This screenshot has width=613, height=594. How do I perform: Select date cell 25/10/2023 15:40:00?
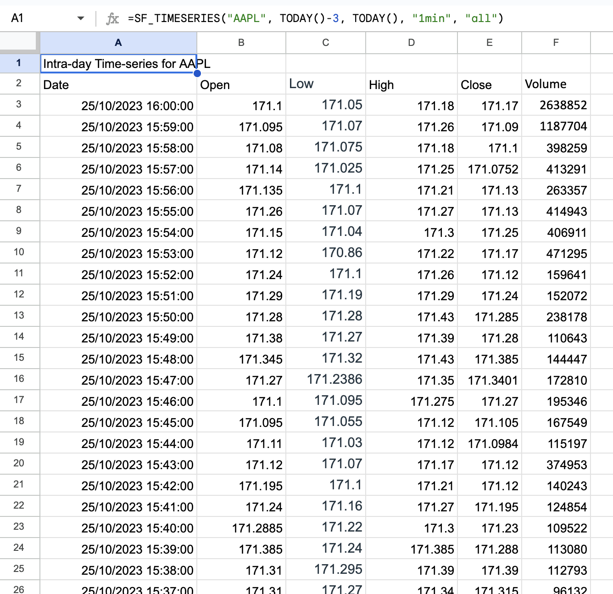coord(118,528)
